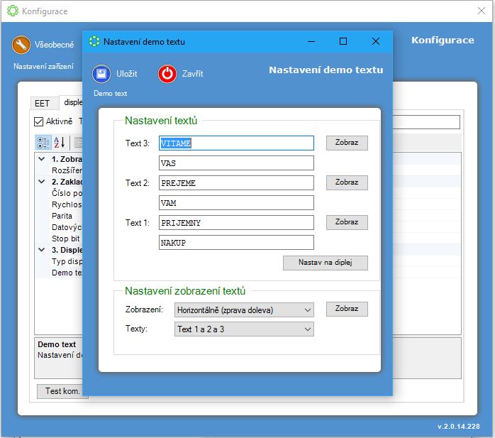This screenshot has height=438, width=495.
Task: Collapse the 2. Základ tree section
Action: pyautogui.click(x=43, y=182)
